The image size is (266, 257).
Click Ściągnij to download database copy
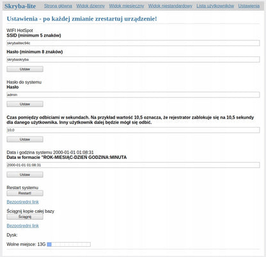coord(25,217)
